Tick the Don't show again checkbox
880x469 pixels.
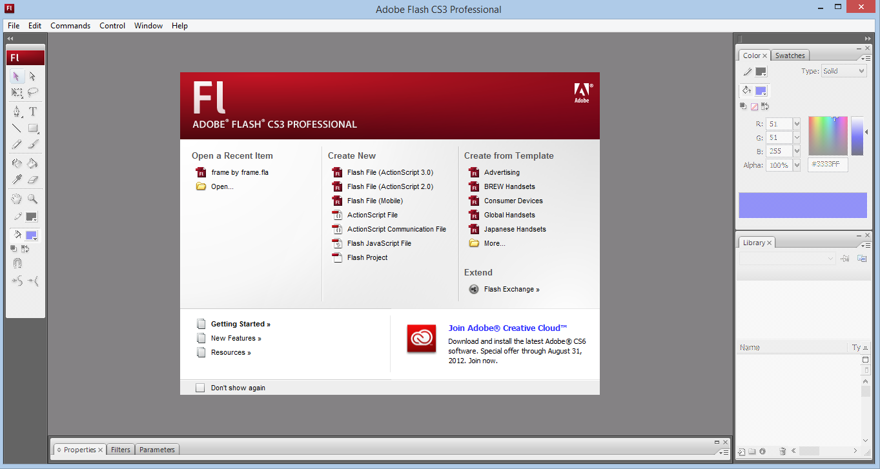[200, 388]
